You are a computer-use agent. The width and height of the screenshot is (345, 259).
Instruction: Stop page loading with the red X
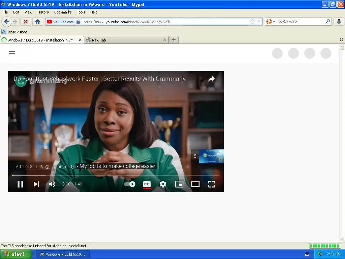(26, 22)
